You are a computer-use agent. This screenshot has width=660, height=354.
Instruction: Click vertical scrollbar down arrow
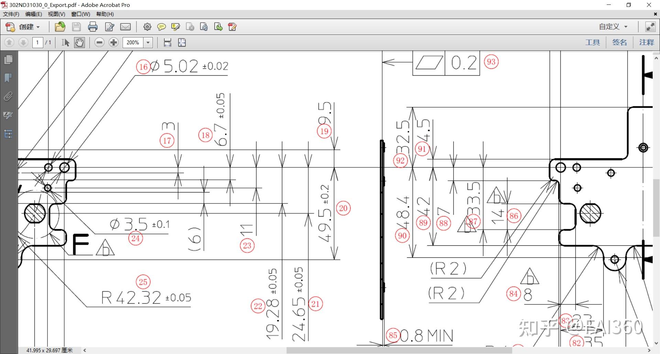pos(656,343)
